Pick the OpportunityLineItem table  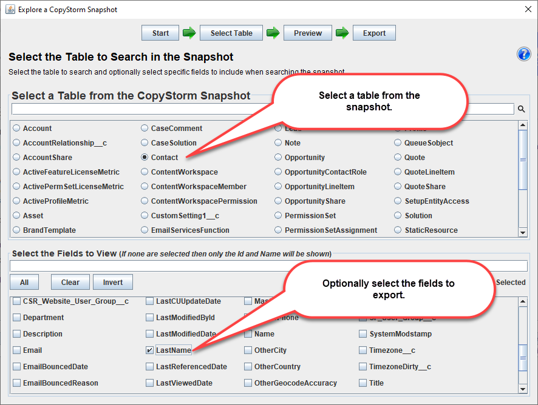[x=278, y=186]
